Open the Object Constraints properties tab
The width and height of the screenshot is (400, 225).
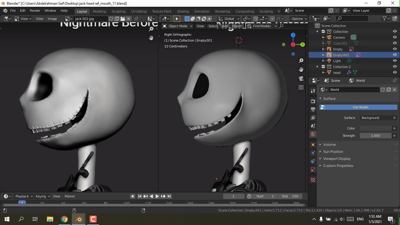(x=313, y=161)
